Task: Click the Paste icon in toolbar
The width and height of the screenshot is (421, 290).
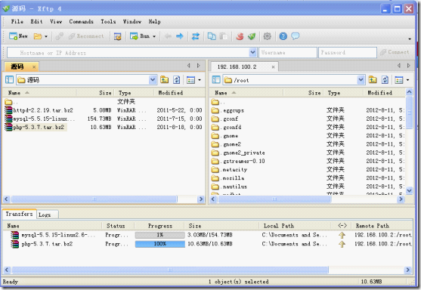Action: [224, 36]
